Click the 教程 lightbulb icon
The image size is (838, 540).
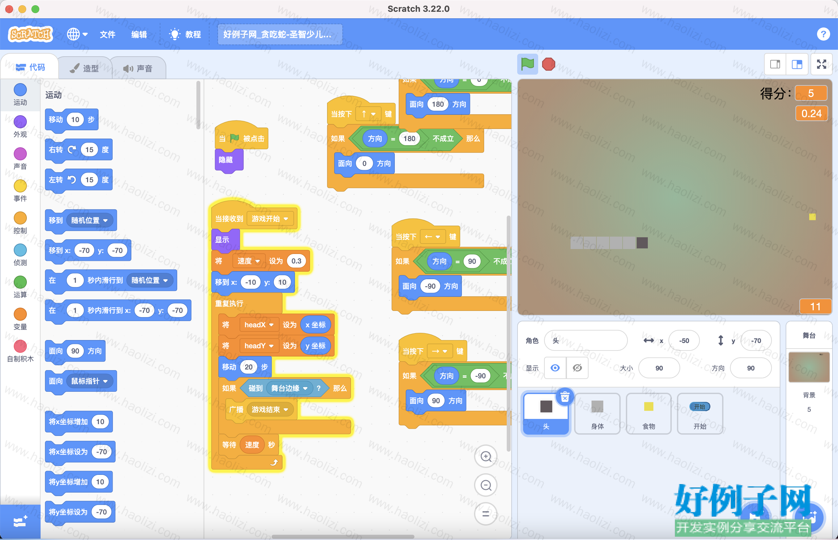pyautogui.click(x=174, y=34)
